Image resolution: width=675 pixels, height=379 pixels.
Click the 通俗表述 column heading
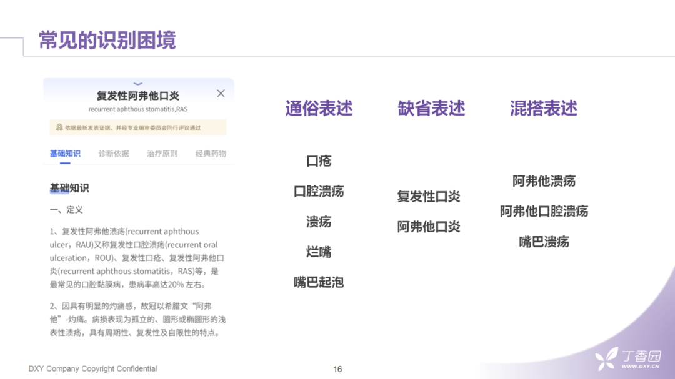tap(319, 108)
